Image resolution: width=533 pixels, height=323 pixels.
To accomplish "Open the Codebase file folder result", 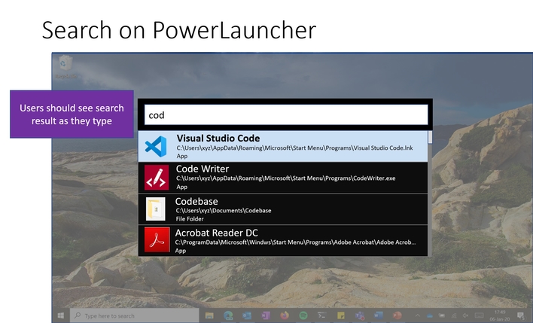I will tap(283, 209).
